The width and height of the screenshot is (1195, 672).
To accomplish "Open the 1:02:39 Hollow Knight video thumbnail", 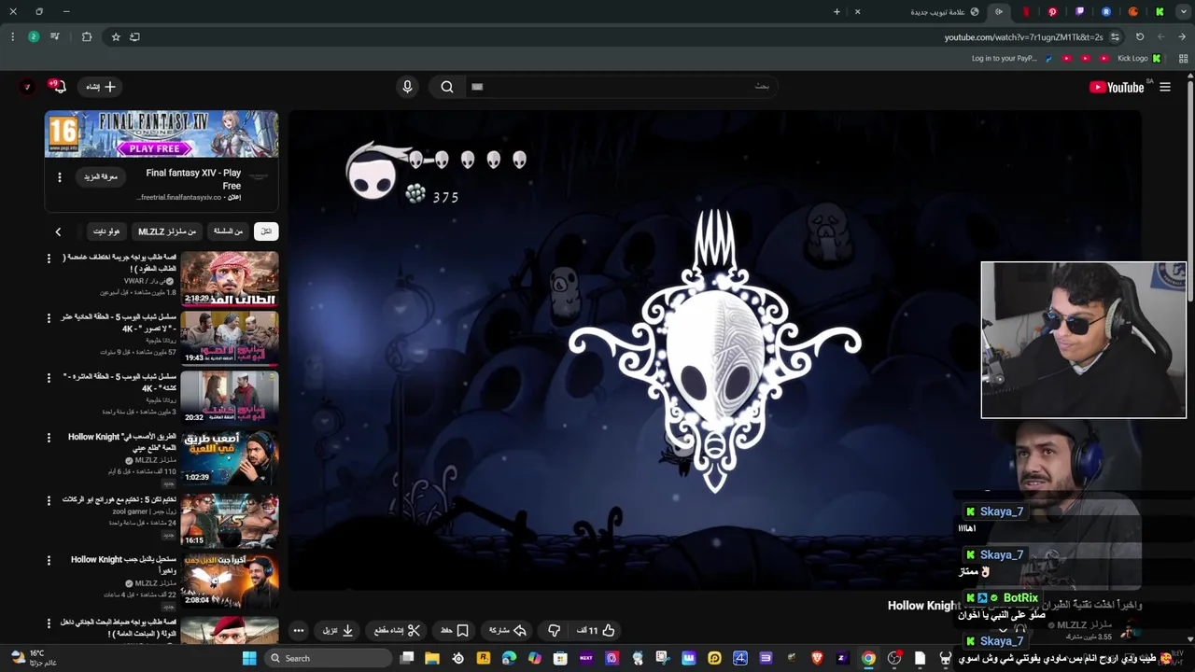I will point(230,457).
